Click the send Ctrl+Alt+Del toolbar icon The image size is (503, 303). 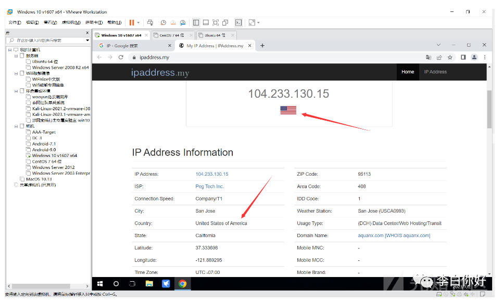[x=150, y=23]
